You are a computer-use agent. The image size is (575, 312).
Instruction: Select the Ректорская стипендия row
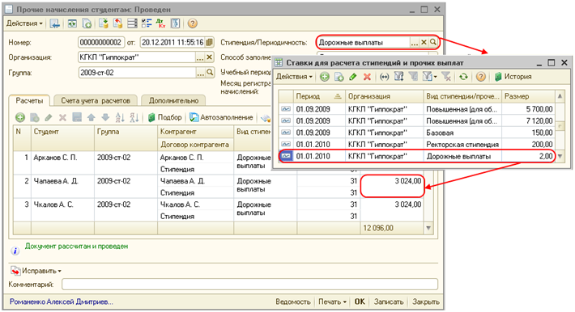(416, 145)
